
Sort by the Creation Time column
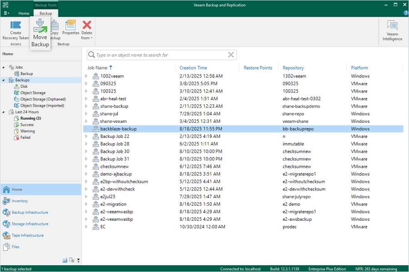193,68
